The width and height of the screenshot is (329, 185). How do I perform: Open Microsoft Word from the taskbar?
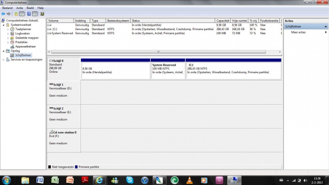pos(40,180)
